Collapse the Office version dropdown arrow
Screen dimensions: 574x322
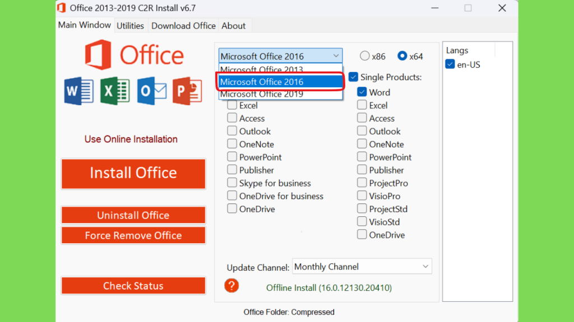point(336,56)
